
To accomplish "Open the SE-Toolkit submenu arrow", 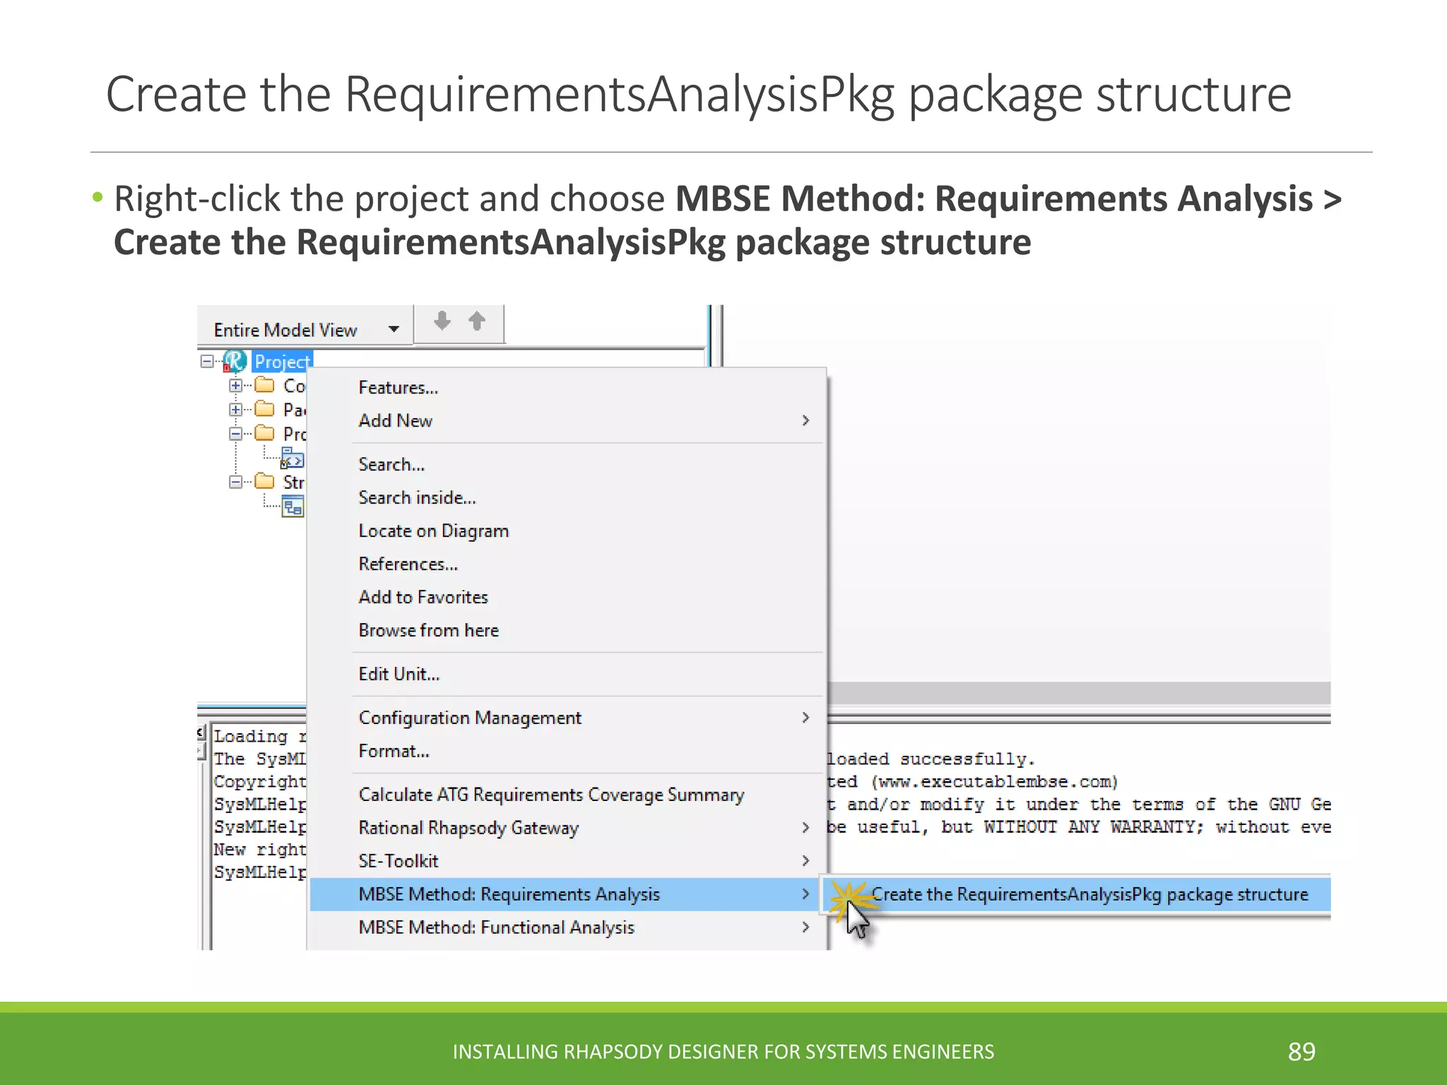I will 805,860.
